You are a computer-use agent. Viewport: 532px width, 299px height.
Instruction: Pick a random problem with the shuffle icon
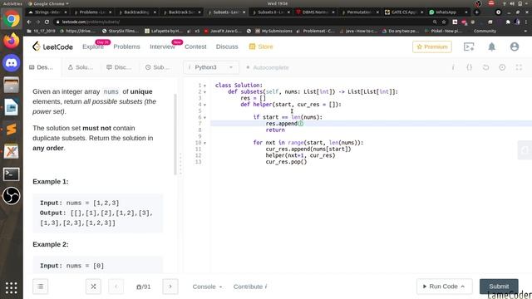click(93, 287)
